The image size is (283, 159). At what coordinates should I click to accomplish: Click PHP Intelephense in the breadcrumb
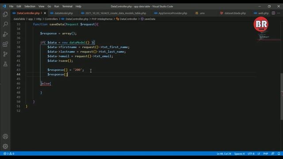point(102,19)
